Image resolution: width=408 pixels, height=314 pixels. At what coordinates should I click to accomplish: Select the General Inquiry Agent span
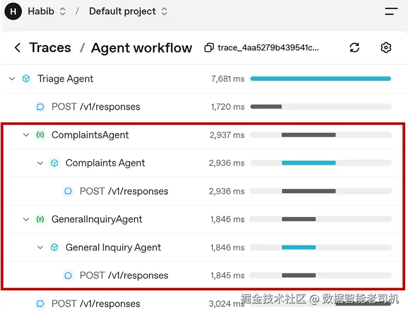[113, 247]
